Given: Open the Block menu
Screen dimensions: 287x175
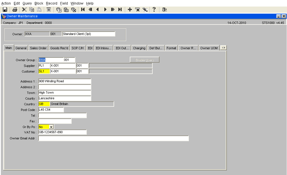Looking at the screenshot, I should pos(39,3).
